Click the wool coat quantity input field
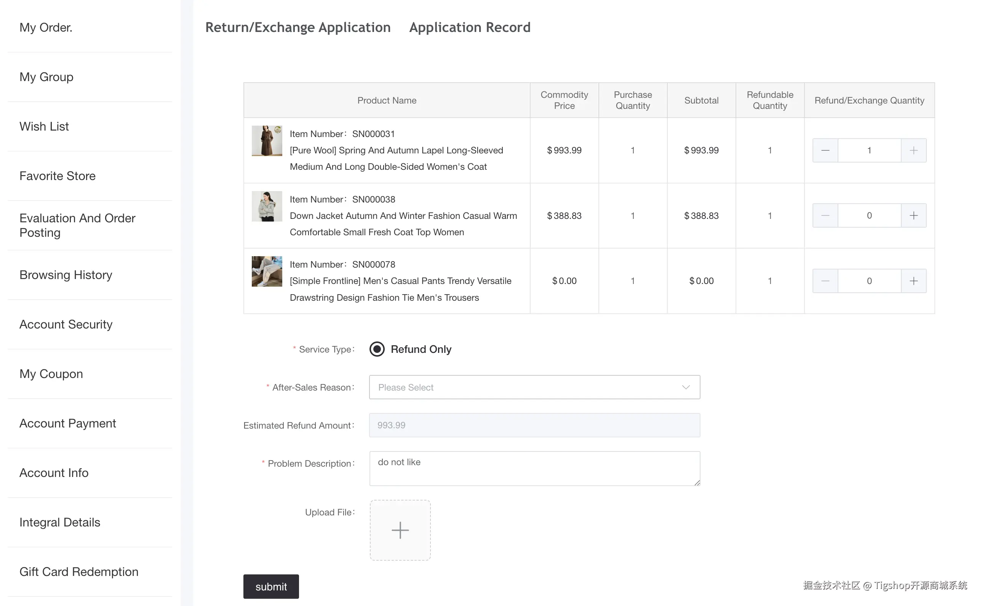 (x=869, y=150)
